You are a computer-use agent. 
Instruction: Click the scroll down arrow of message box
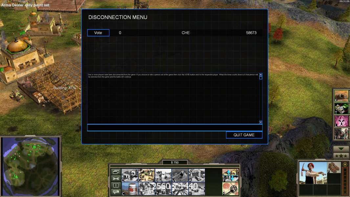(x=261, y=122)
